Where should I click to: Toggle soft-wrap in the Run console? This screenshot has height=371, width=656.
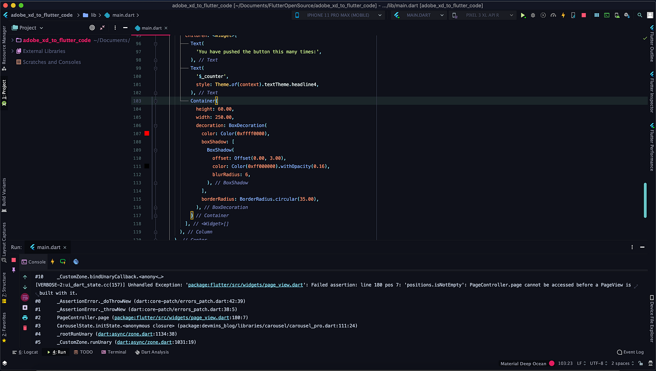click(25, 297)
